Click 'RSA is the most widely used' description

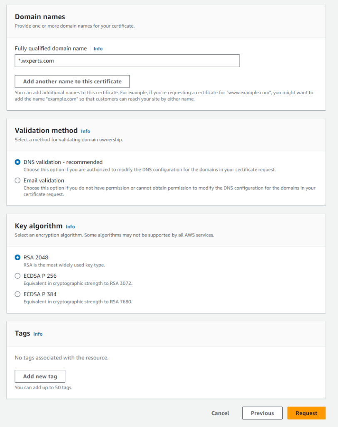point(64,265)
